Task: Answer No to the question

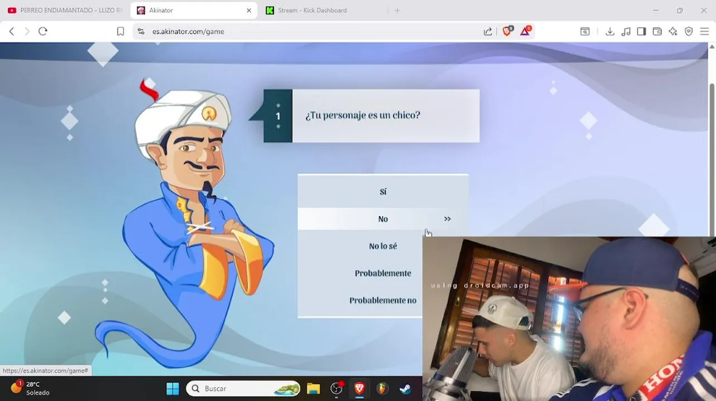Action: point(383,219)
